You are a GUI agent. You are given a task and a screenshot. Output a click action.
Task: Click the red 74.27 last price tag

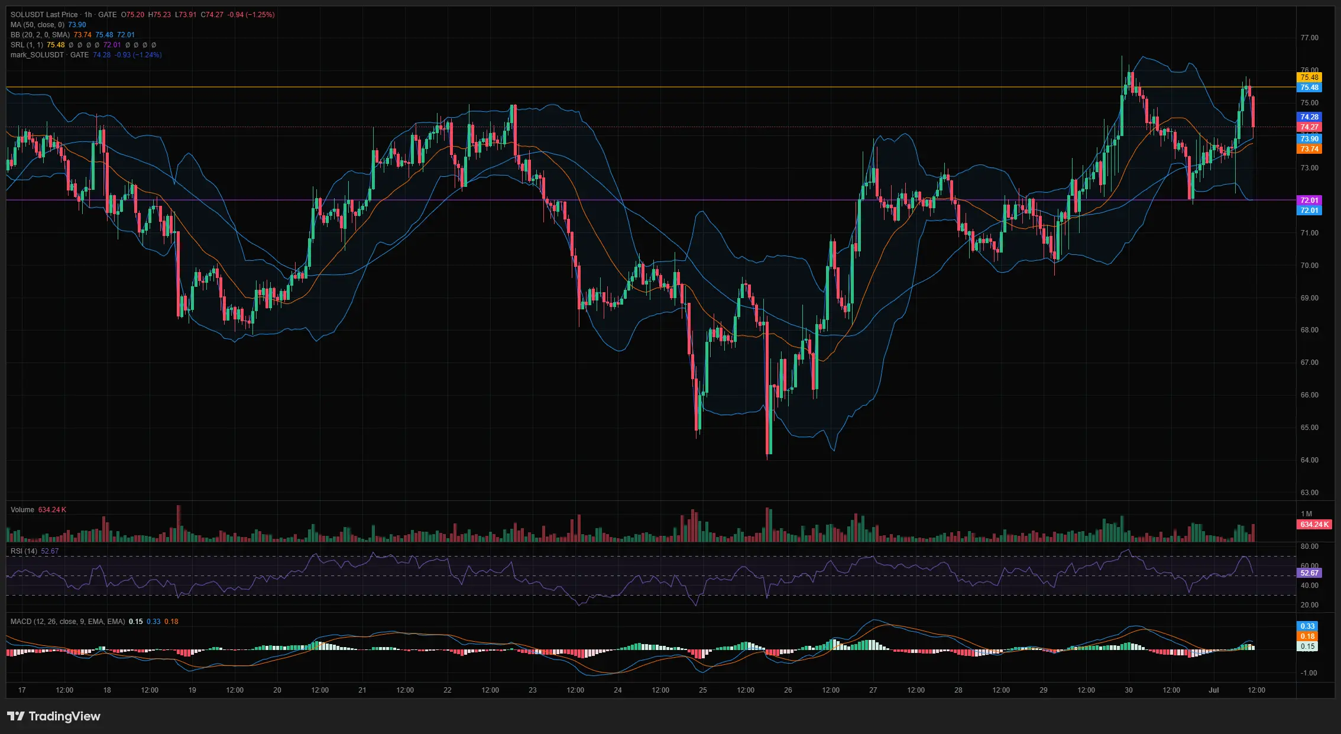coord(1309,127)
